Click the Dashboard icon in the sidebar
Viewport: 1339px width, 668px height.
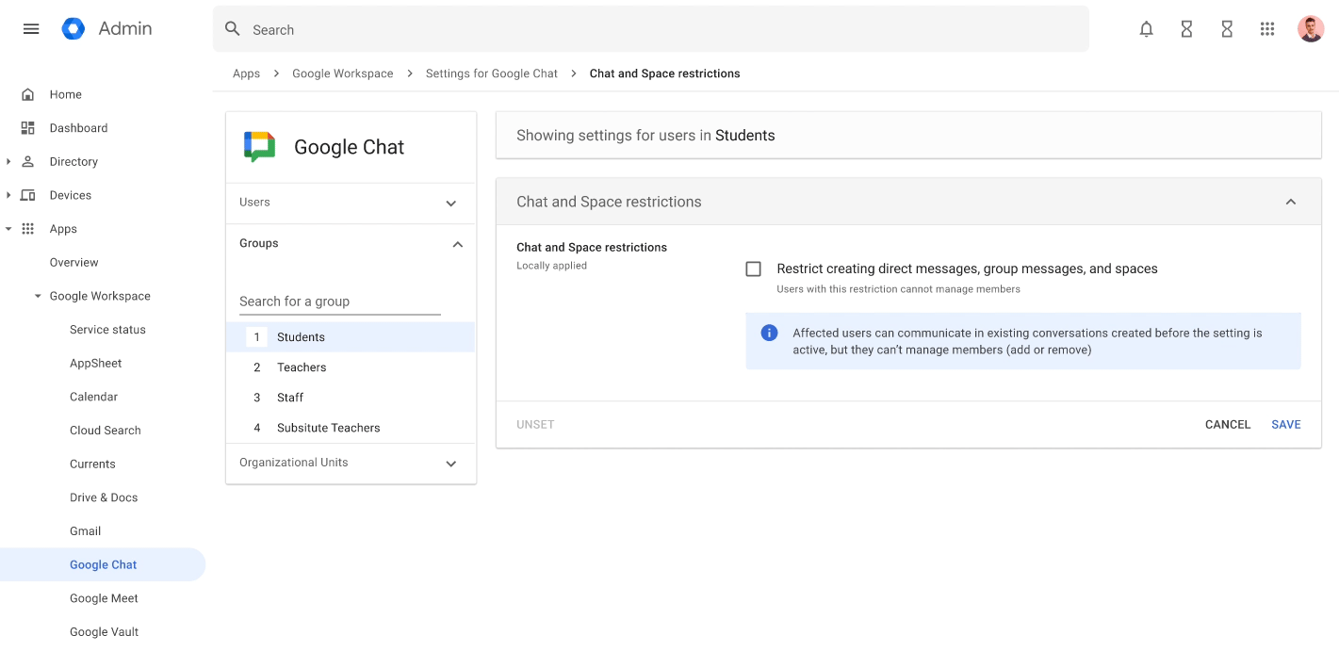pyautogui.click(x=28, y=128)
